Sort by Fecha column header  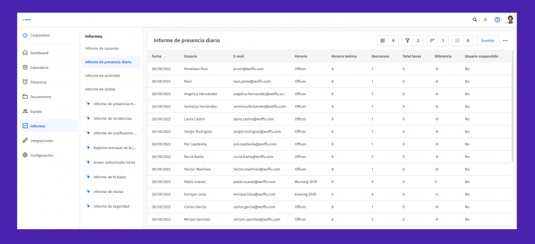click(x=156, y=56)
